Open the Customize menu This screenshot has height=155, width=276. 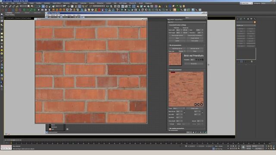pyautogui.click(x=83, y=3)
